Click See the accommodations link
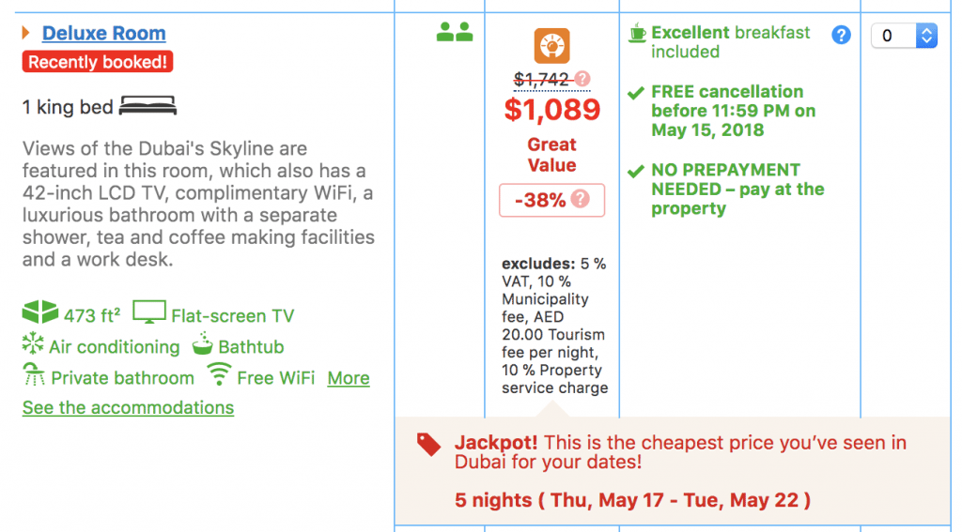Screen dimensions: 962x532 128,407
